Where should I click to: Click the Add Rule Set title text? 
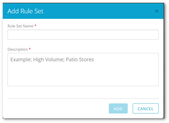[x=25, y=11]
